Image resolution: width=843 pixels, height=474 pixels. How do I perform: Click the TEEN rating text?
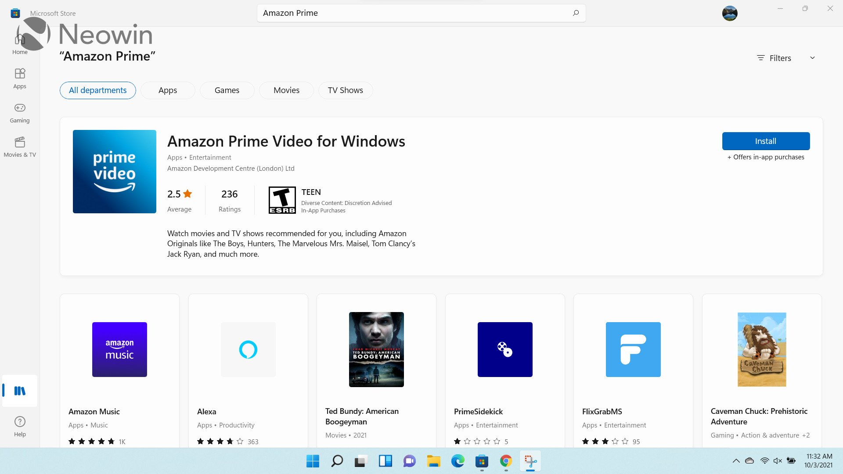[x=311, y=192]
